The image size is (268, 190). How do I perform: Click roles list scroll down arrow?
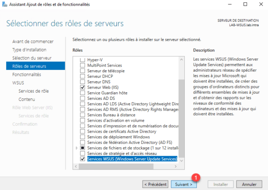(182, 161)
